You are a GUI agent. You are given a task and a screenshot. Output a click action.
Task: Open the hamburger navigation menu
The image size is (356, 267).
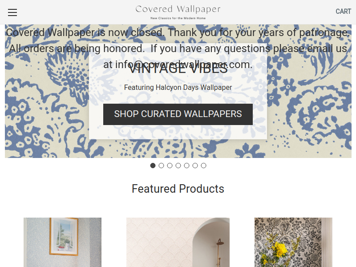12,12
